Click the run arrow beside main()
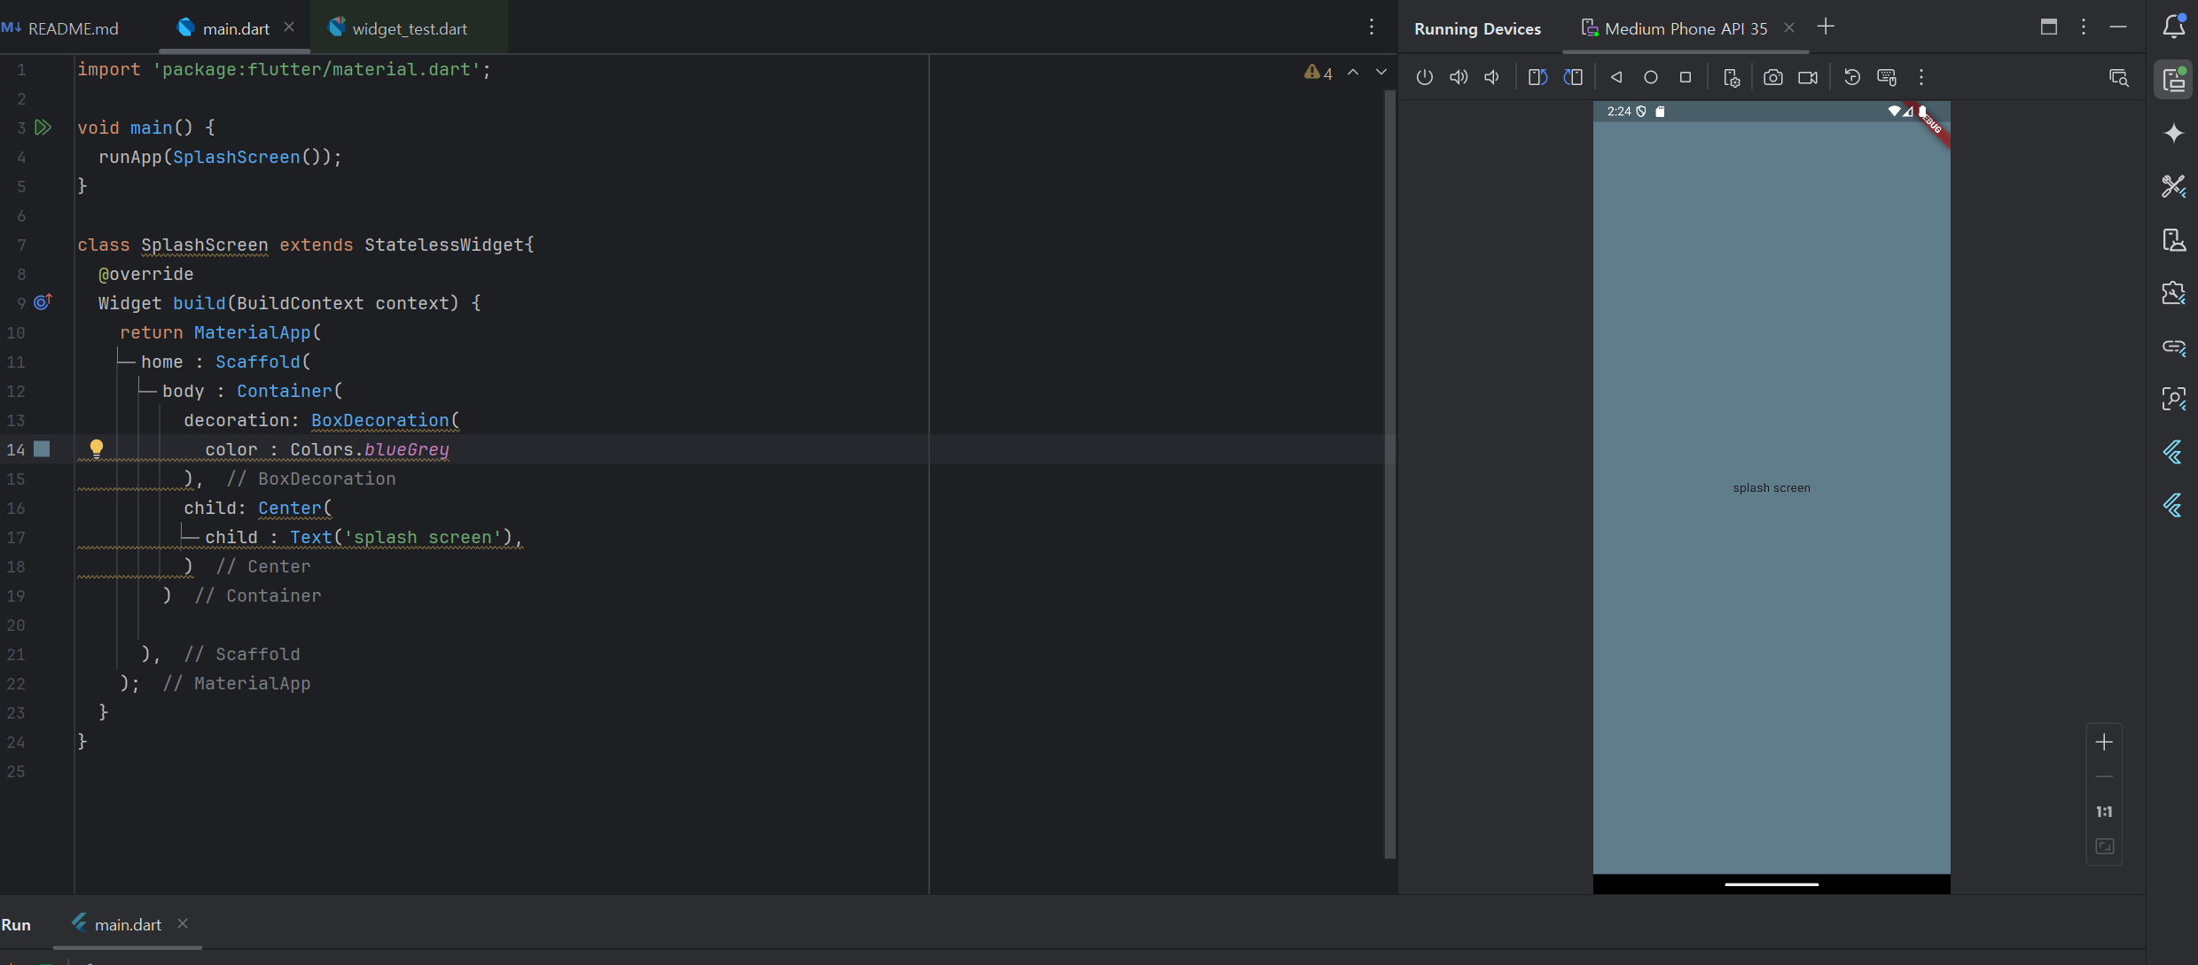Screen dimensions: 2198x965 pyautogui.click(x=43, y=128)
